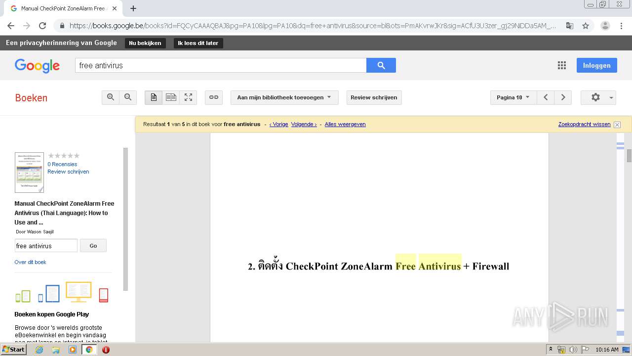Select single page view mode
This screenshot has height=356, width=632.
[x=154, y=97]
